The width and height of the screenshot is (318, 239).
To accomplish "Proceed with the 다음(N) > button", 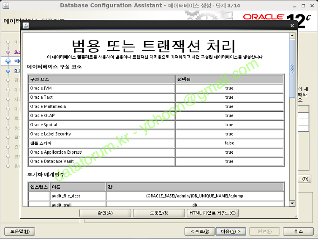I will coord(231,231).
